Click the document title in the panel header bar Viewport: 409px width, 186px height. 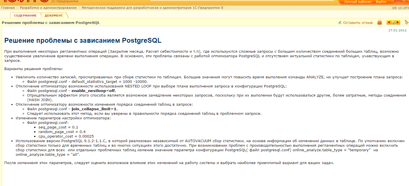(x=51, y=23)
